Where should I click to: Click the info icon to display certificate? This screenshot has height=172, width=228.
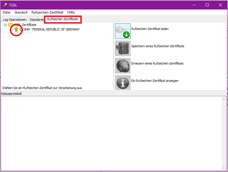123,82
